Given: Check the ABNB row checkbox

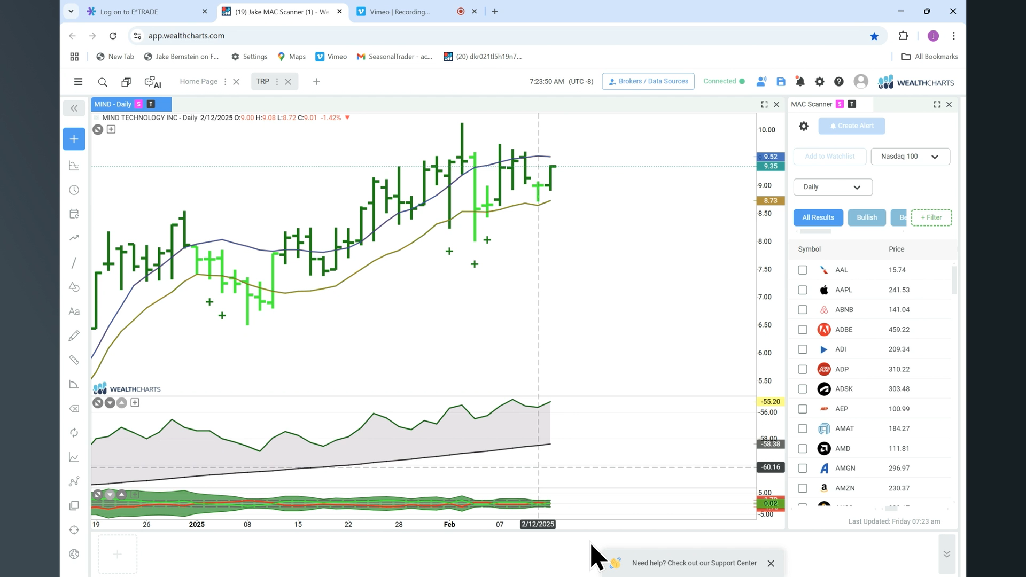Looking at the screenshot, I should coord(803,310).
